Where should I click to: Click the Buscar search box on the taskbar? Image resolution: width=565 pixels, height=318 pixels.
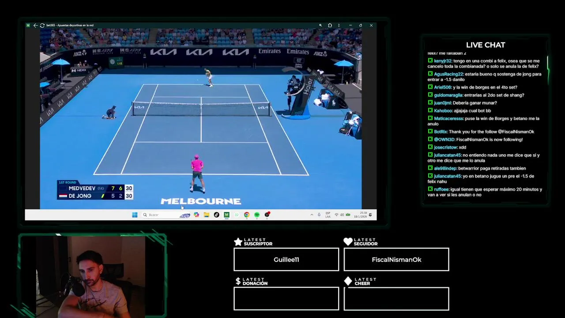(x=166, y=215)
